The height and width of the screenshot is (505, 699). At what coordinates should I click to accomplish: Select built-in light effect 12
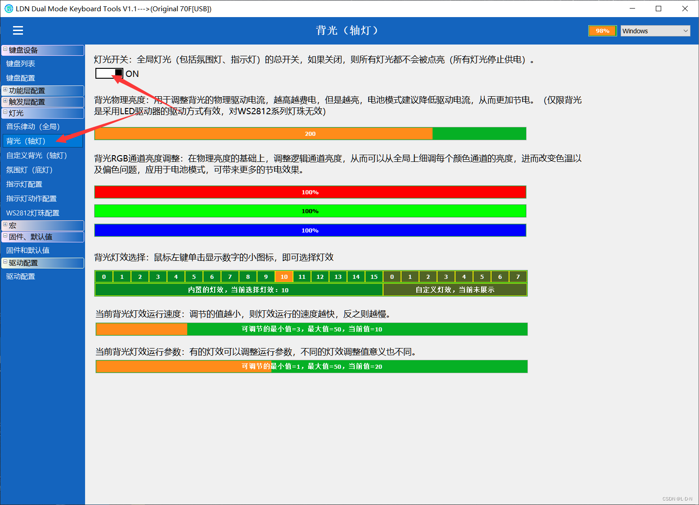(x=320, y=277)
